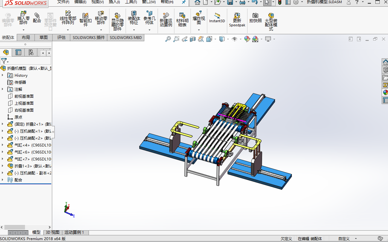Screen dimensions: 388x242
Task: Expand the 配合 mates folder in tree
Action: [x=3, y=180]
